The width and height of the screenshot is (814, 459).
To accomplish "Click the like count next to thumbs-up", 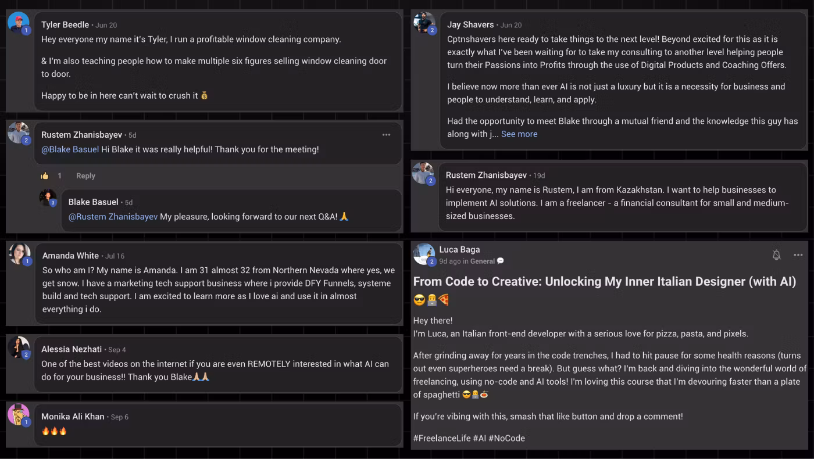I will coord(59,176).
